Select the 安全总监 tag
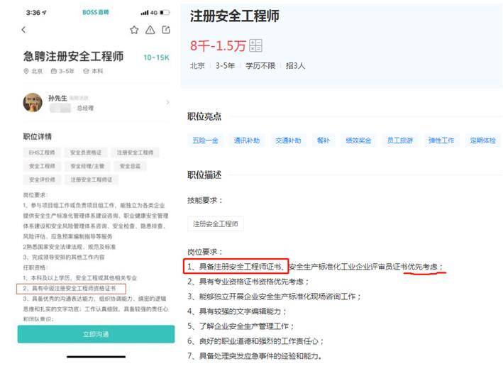Image resolution: width=503 pixels, height=371 pixels. pos(130,166)
